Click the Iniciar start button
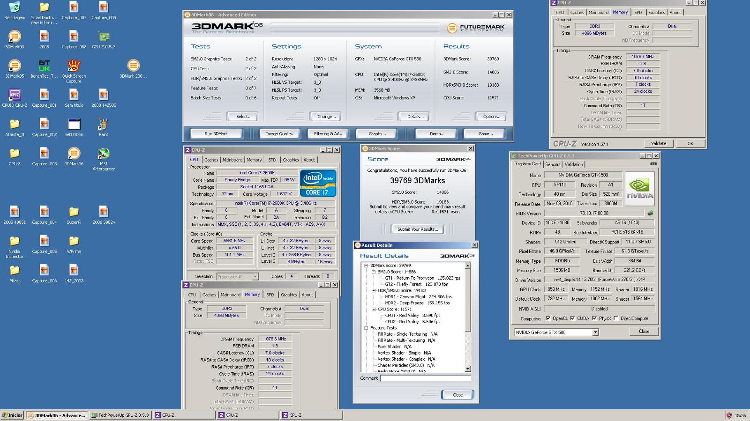The height and width of the screenshot is (421, 750). pyautogui.click(x=12, y=415)
